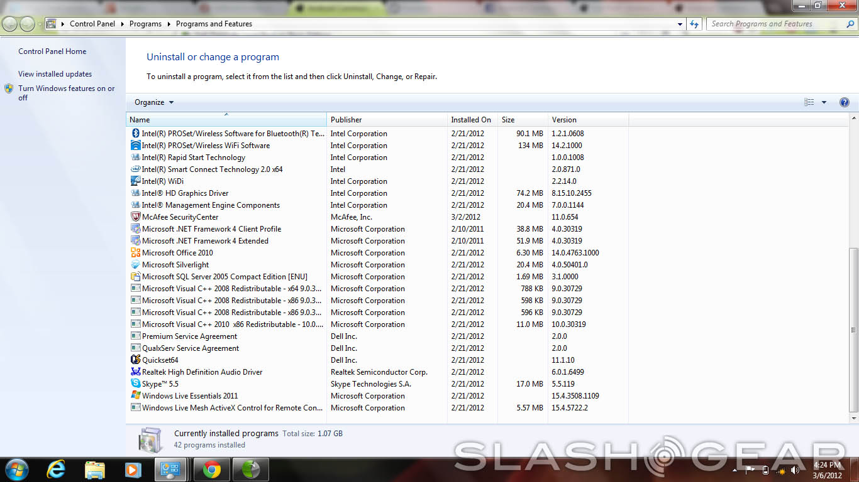Click View installed updates link
The height and width of the screenshot is (482, 859).
[55, 74]
